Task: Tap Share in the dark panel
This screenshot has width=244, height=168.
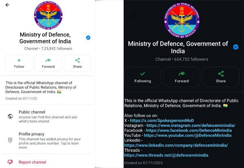Action: tap(221, 76)
